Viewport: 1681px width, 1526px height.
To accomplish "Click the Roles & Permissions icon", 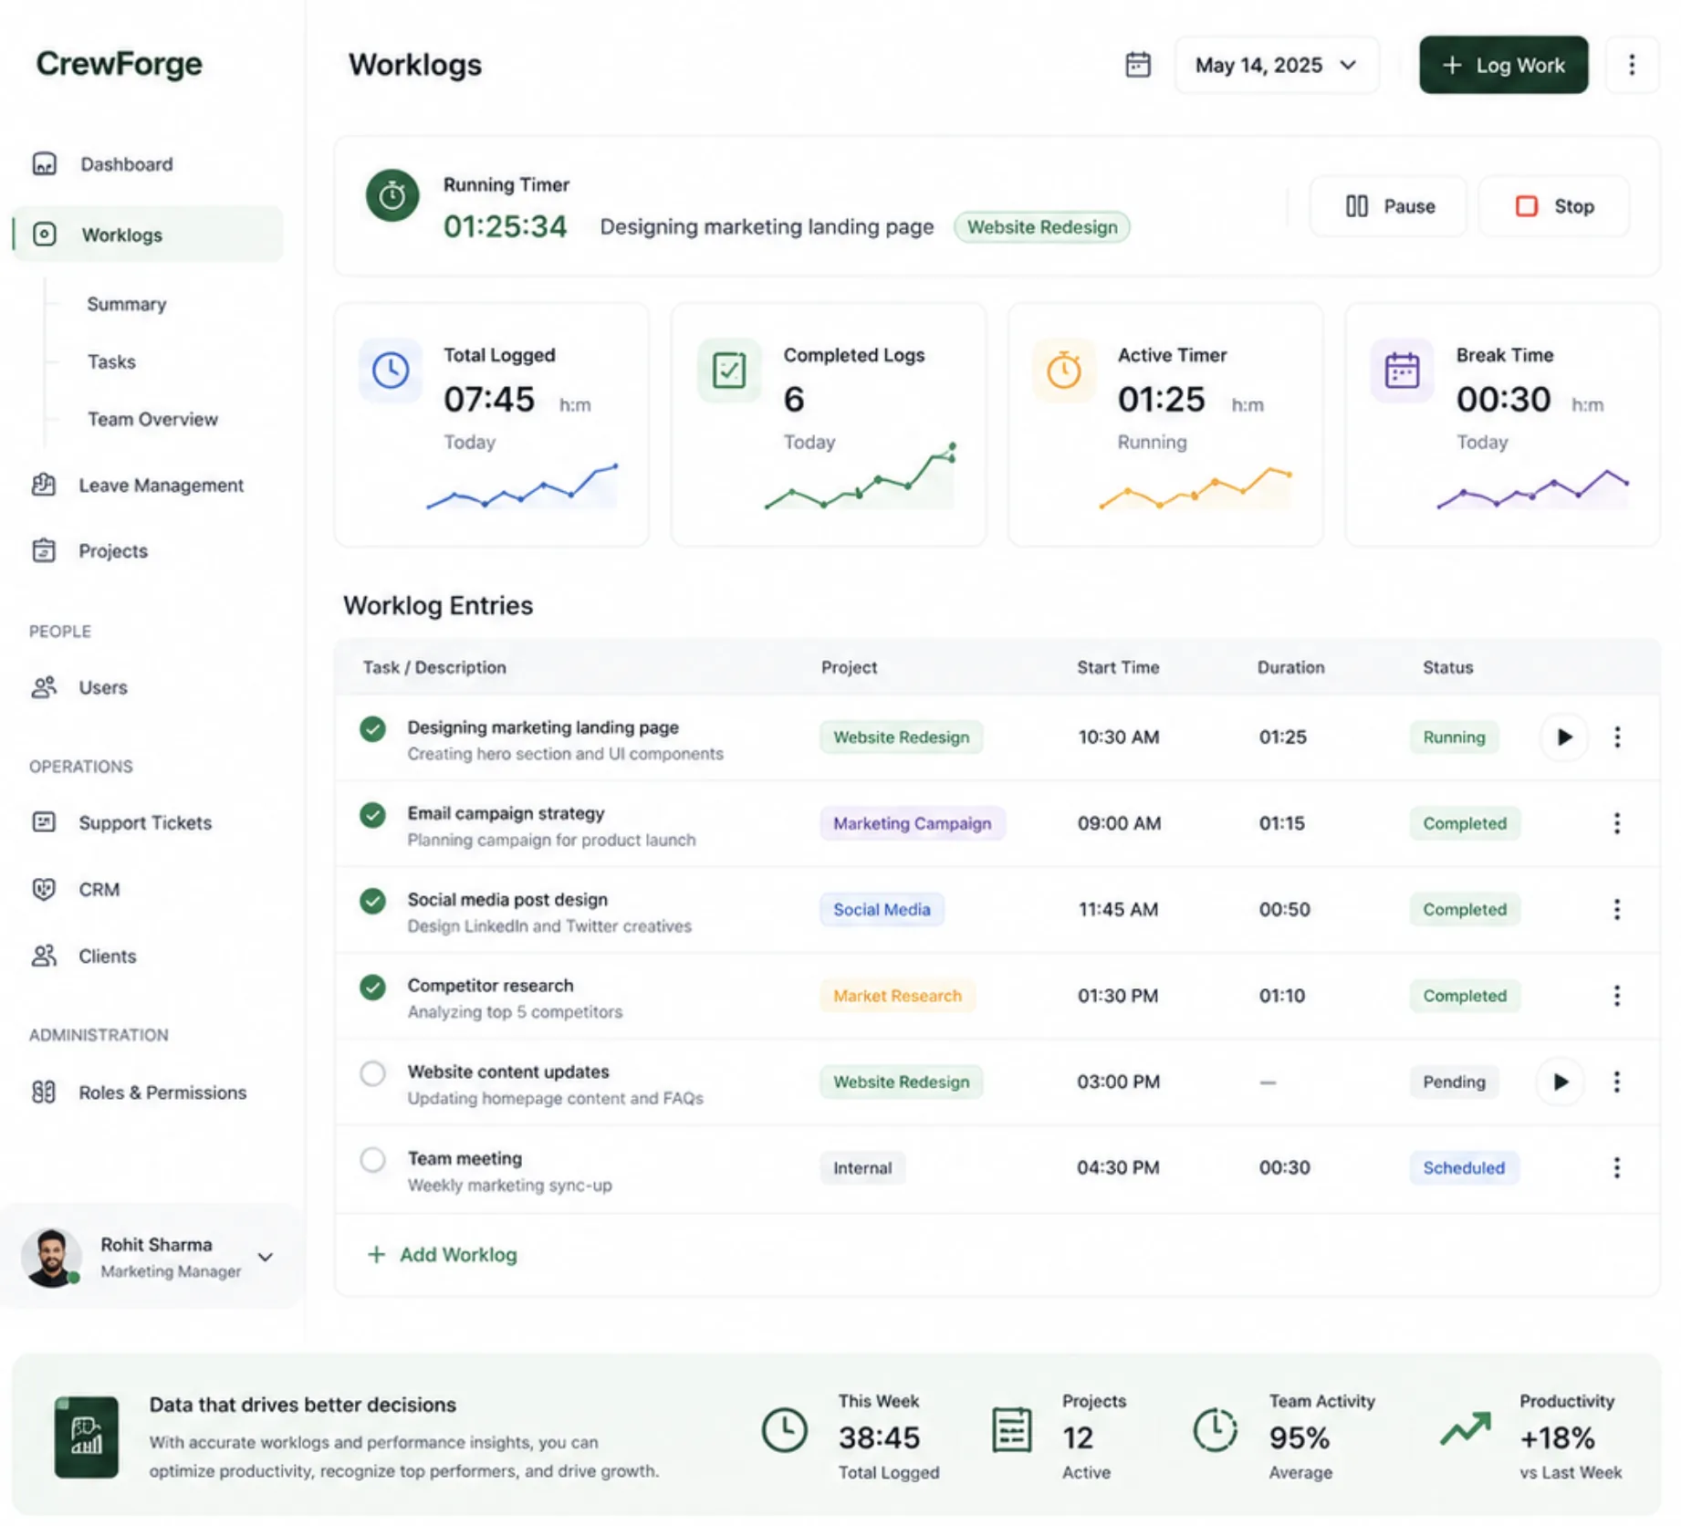I will (x=44, y=1092).
